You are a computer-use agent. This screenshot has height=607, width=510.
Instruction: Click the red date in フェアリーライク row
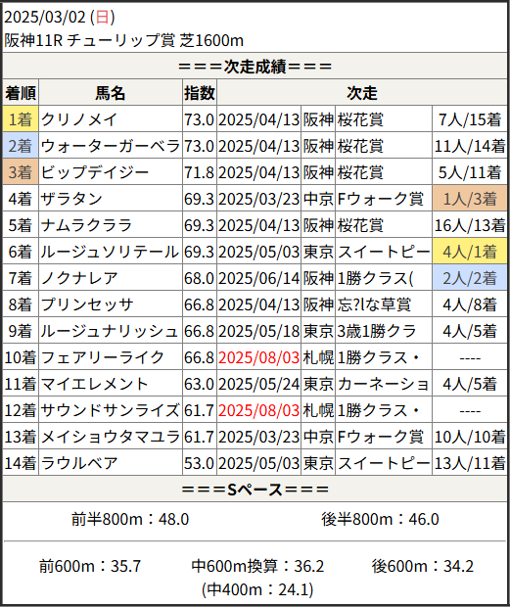258,357
